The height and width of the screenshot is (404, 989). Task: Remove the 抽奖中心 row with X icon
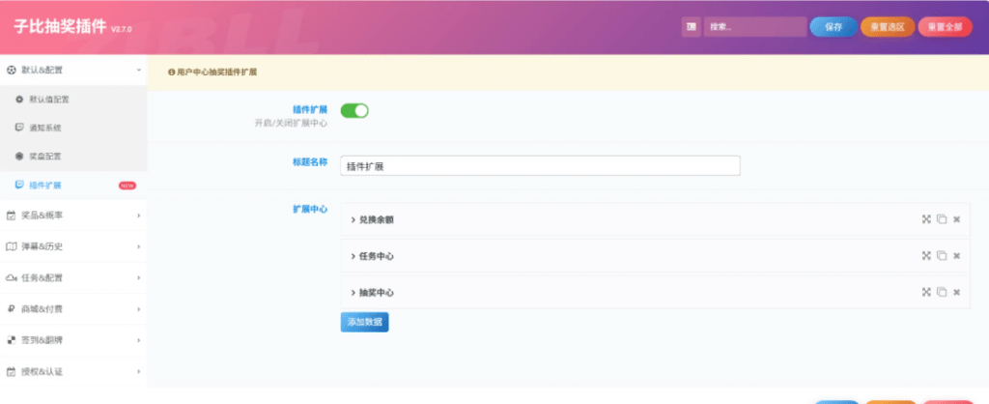click(x=956, y=292)
